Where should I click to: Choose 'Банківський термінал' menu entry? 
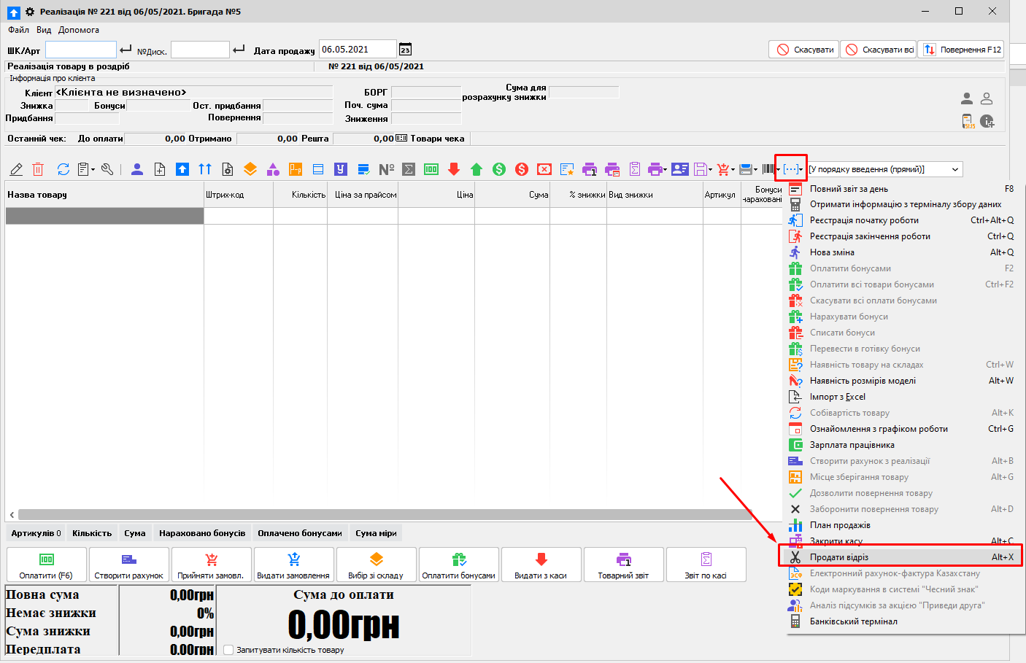coord(853,621)
